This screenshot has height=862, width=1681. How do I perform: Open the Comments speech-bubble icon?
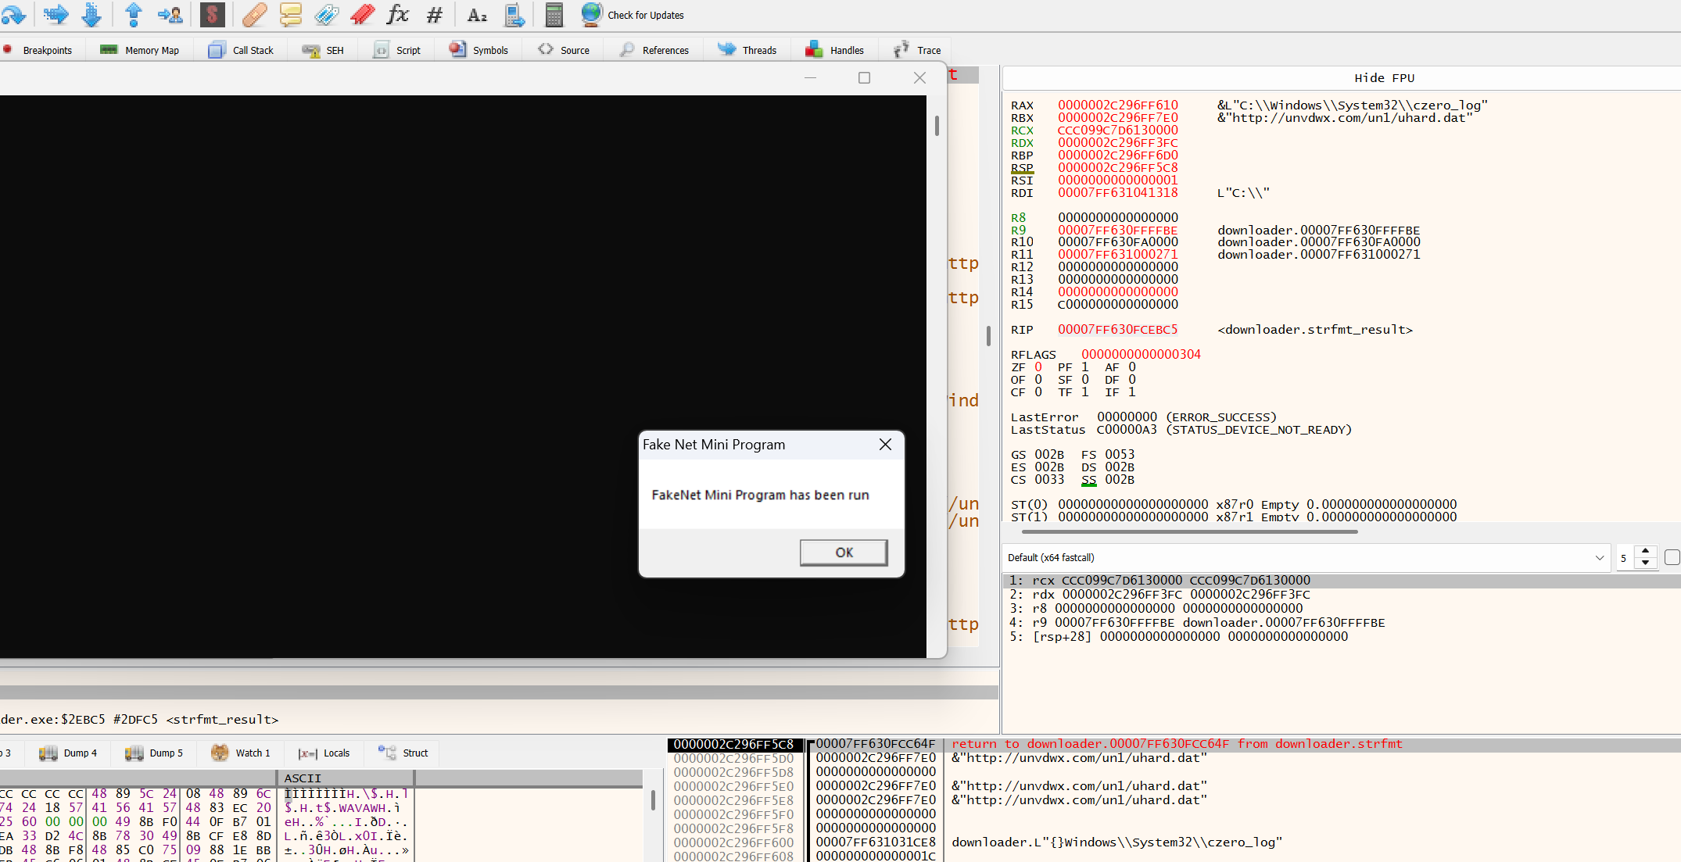tap(290, 14)
